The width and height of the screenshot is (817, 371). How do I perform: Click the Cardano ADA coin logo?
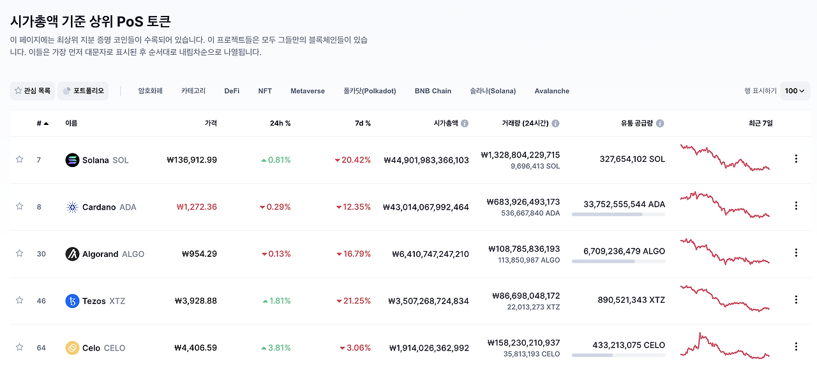(x=71, y=207)
